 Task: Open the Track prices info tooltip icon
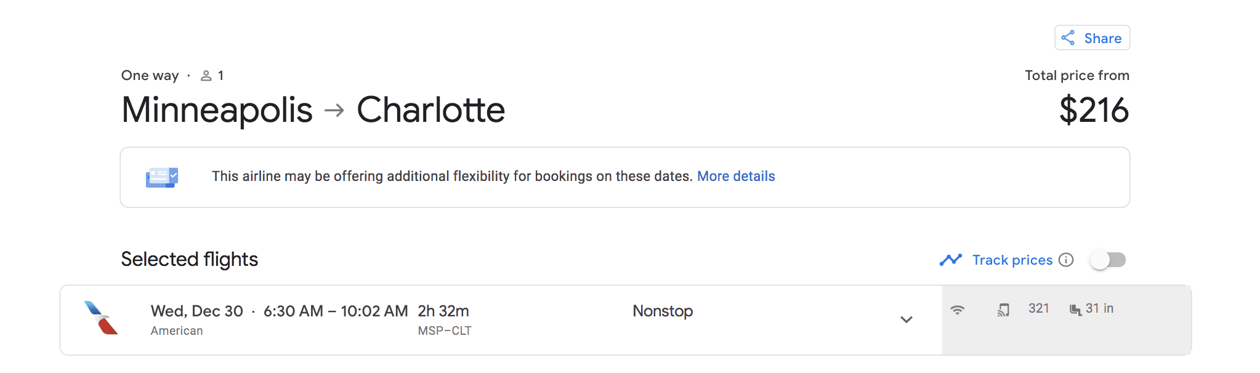(1066, 260)
